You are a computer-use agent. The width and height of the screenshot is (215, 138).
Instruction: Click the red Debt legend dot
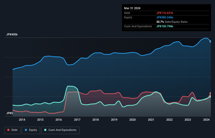coord(8,130)
